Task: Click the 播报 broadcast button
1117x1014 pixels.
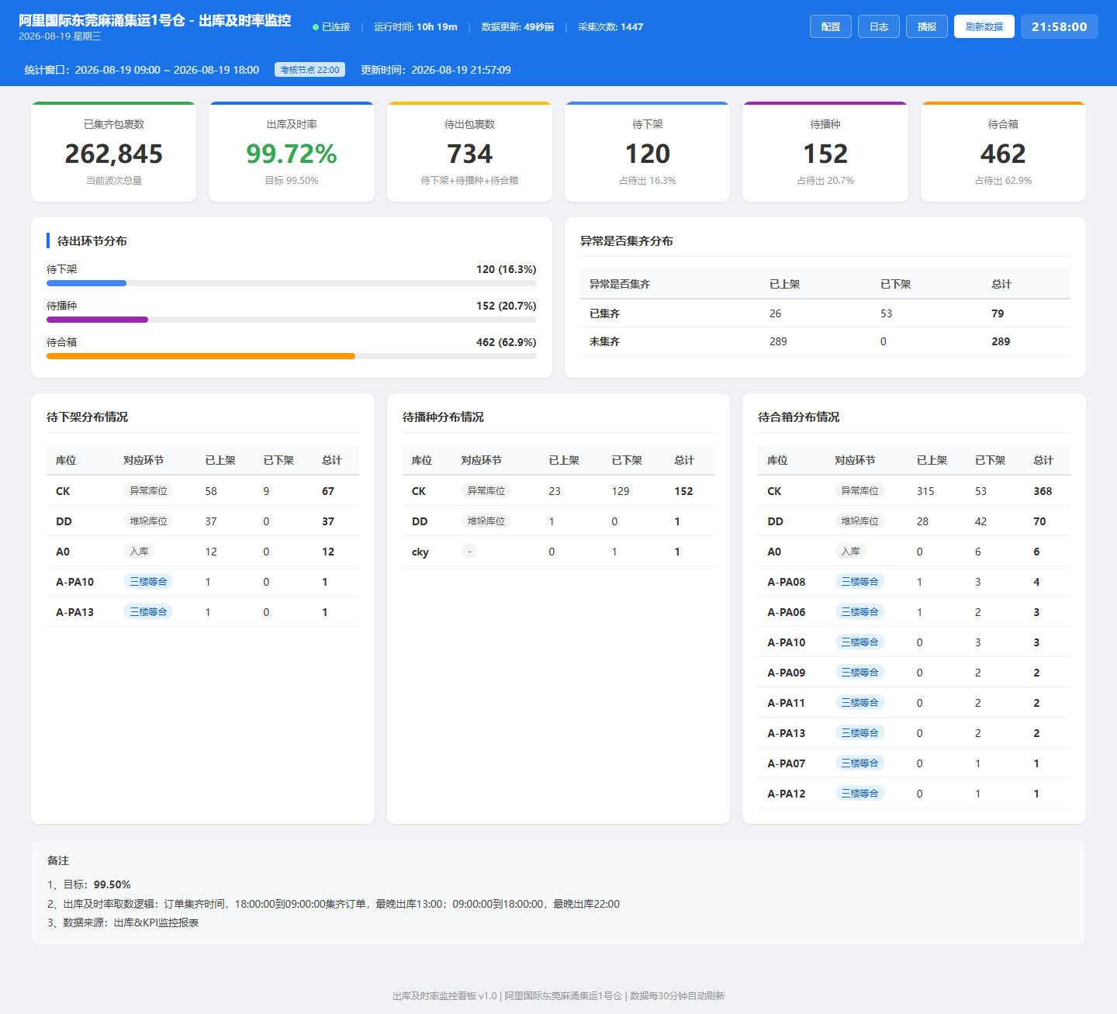Action: [x=927, y=26]
